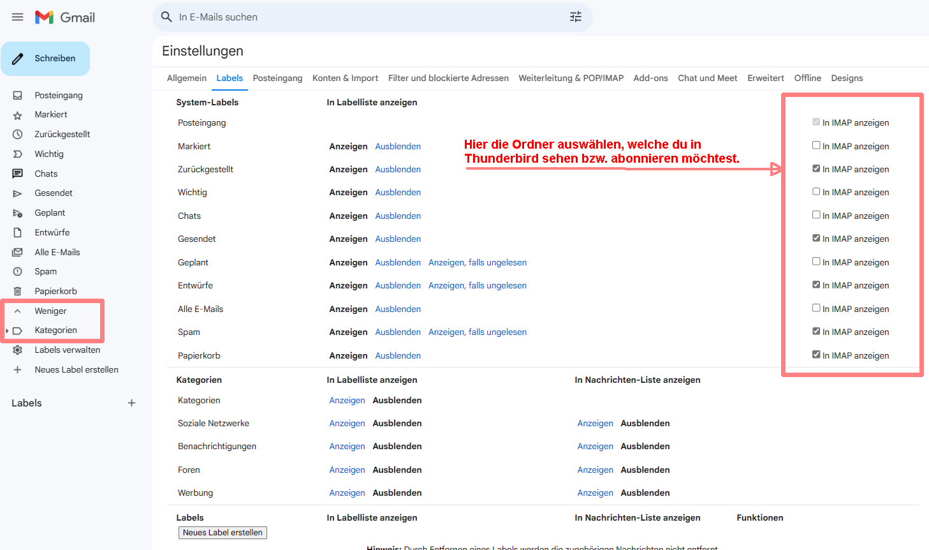Click Ausblenden link for the Chats label
This screenshot has height=550, width=929.
tap(398, 216)
